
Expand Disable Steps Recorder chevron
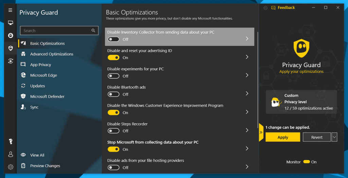(247, 130)
